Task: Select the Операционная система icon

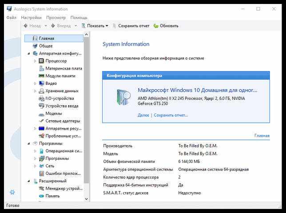Action: tap(42, 151)
